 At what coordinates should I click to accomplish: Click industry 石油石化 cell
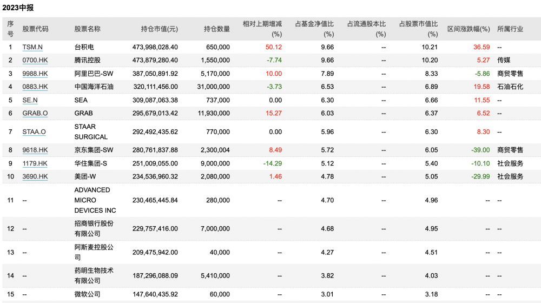[510, 87]
